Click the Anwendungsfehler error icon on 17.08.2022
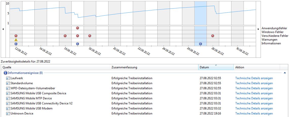The image size is (289, 117). coord(77,28)
